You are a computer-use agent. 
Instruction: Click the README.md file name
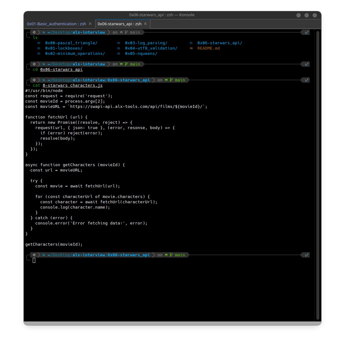click(208, 48)
